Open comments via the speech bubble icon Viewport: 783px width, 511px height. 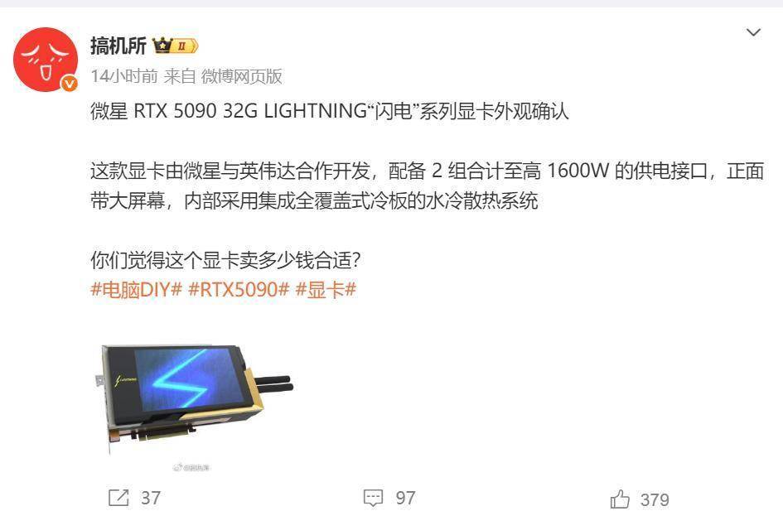click(x=373, y=498)
